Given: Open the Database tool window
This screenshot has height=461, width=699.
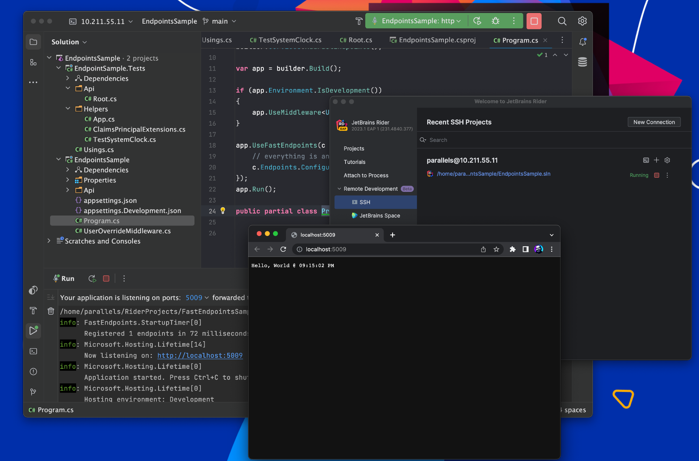Looking at the screenshot, I should point(583,62).
